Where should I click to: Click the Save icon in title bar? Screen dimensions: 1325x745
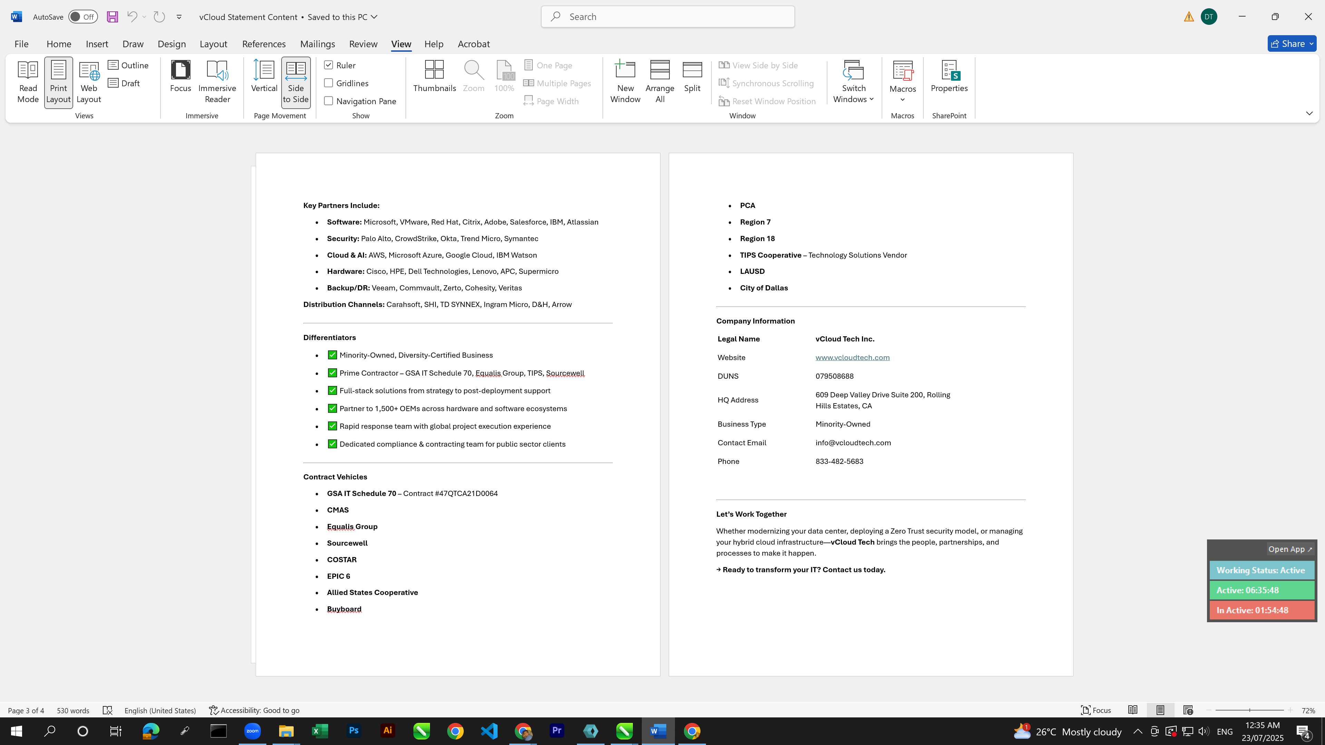click(x=112, y=17)
